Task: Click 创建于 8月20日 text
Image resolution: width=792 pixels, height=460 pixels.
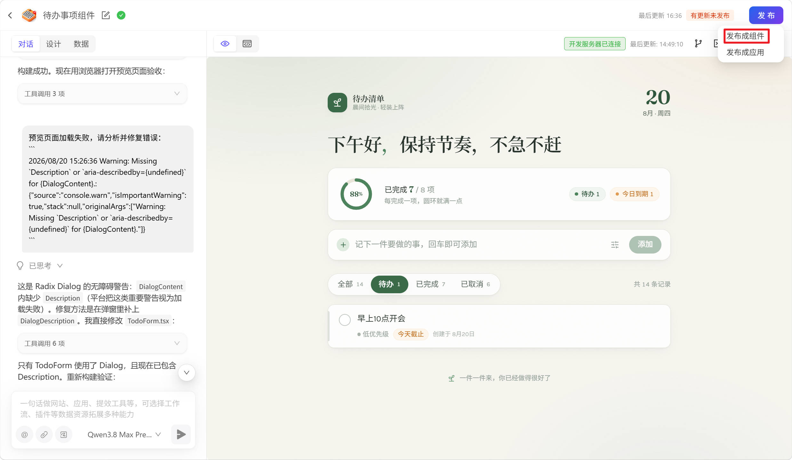Action: pos(454,334)
